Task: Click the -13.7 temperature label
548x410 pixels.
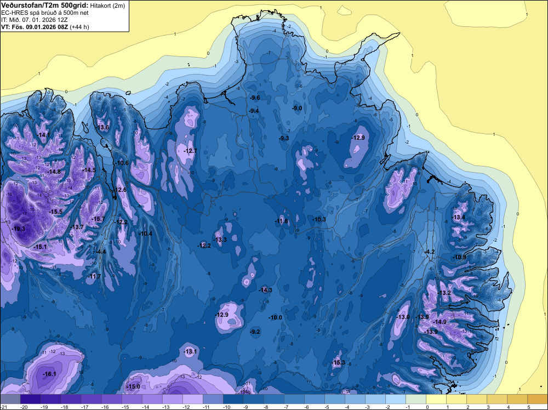Action: coord(77,227)
